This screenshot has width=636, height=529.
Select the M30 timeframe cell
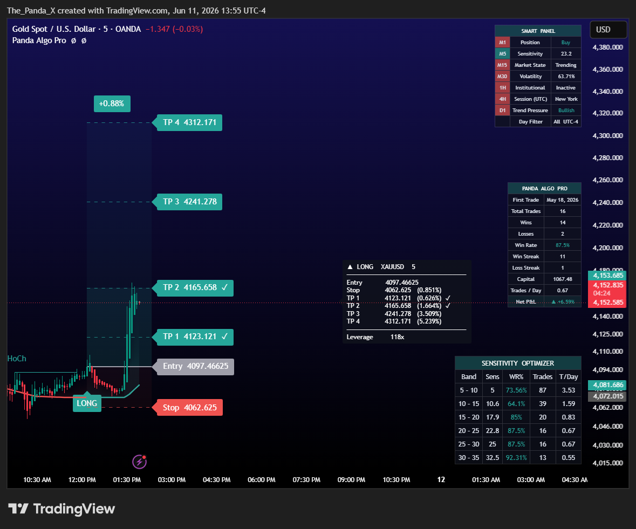(x=502, y=76)
